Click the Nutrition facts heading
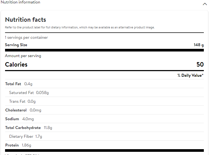 (25, 20)
